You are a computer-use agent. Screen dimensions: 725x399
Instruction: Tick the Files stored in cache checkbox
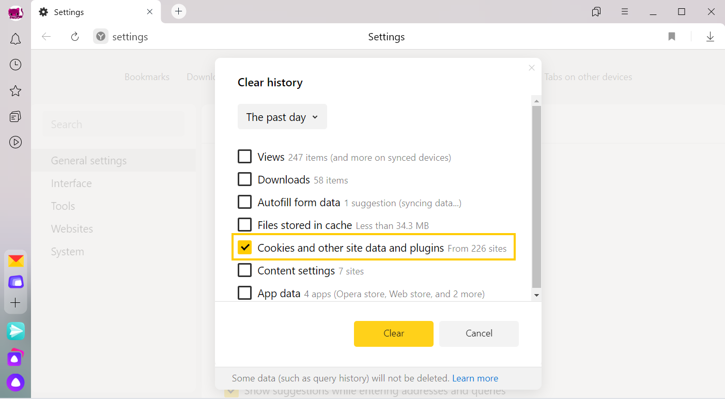pyautogui.click(x=244, y=225)
